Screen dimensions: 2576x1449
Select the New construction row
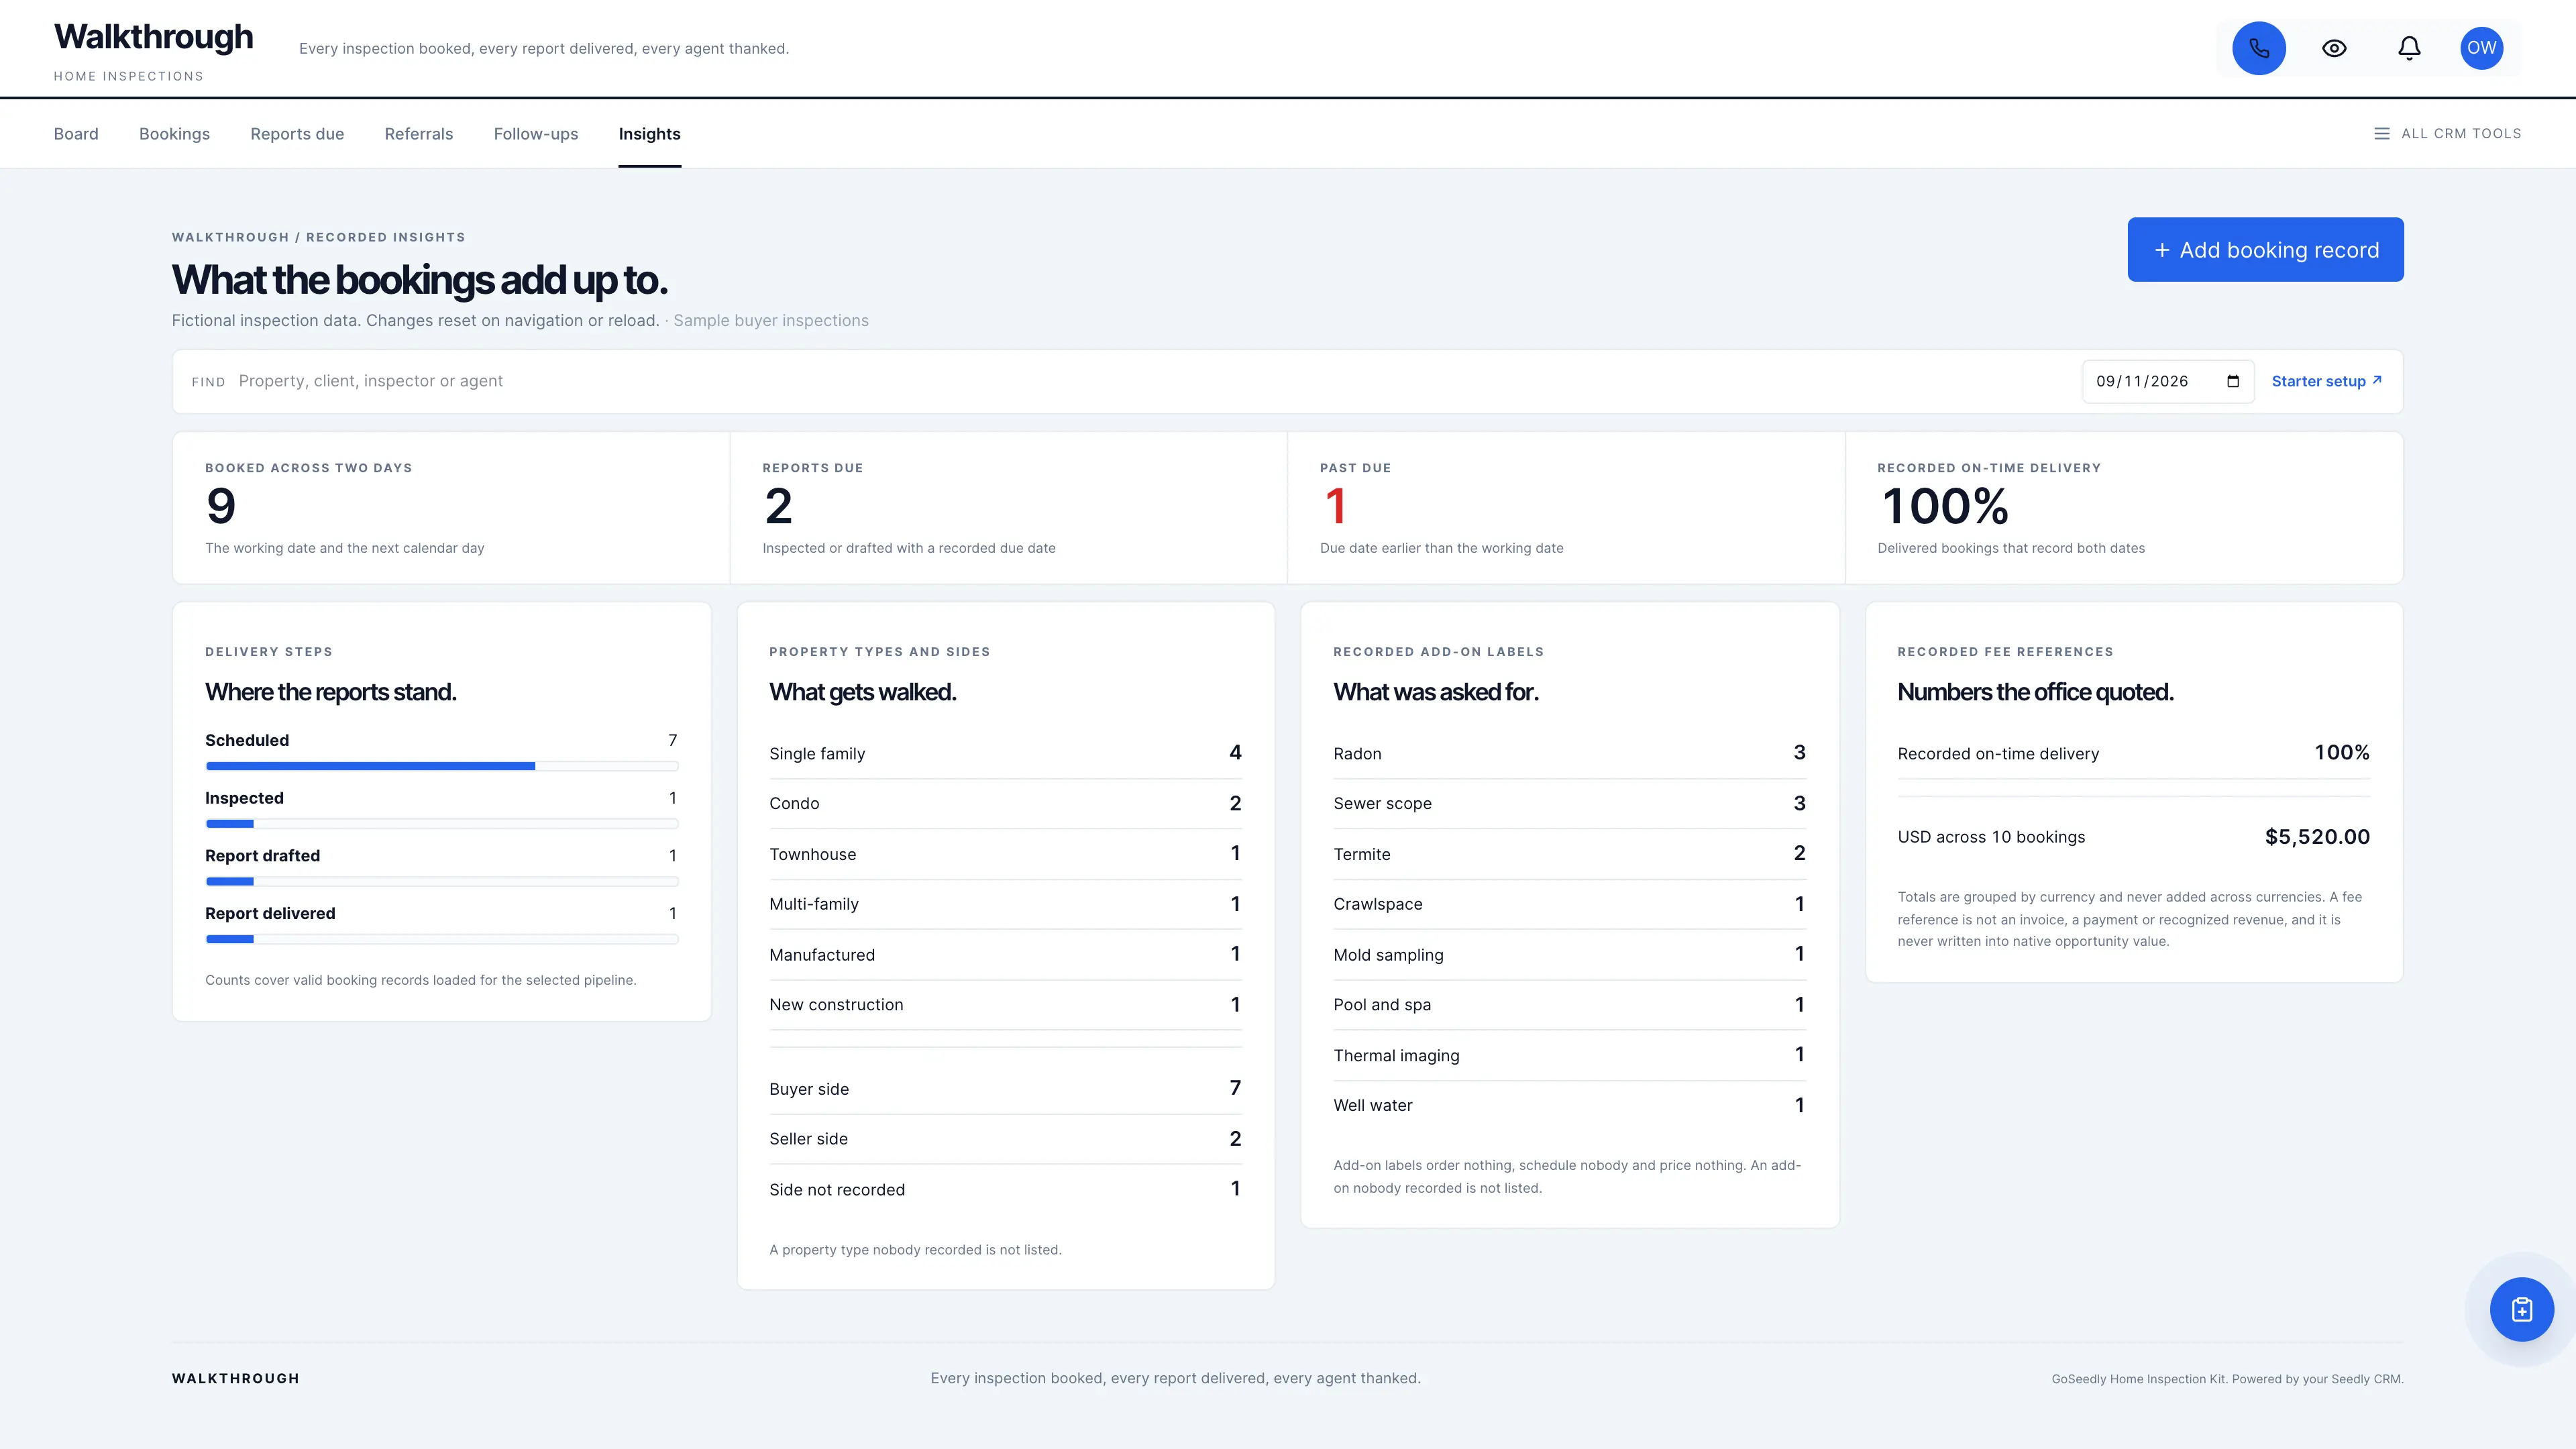(1005, 1004)
